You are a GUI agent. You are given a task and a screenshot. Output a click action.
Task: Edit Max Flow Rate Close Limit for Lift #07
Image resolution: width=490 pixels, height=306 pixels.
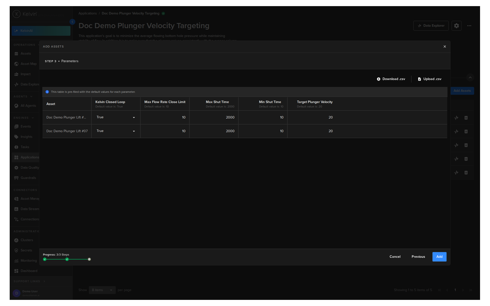(x=165, y=131)
